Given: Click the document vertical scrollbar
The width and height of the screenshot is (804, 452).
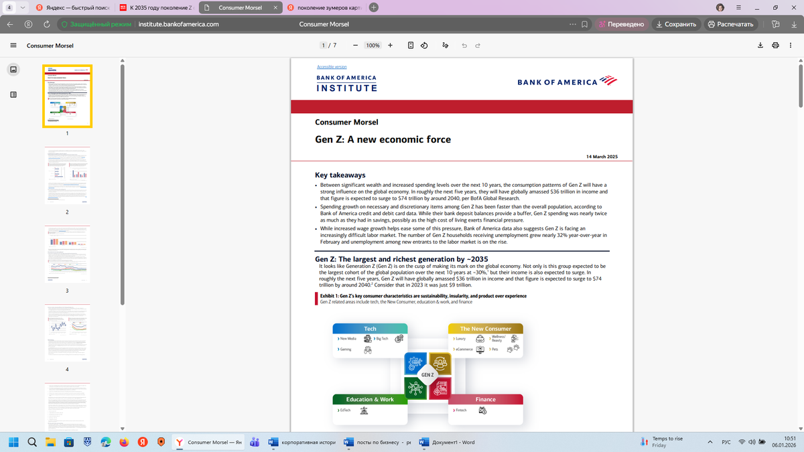Looking at the screenshot, I should [800, 86].
